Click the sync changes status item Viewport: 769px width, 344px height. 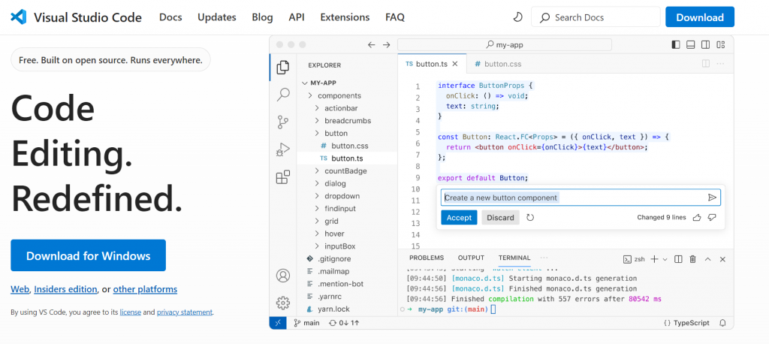tap(344, 323)
